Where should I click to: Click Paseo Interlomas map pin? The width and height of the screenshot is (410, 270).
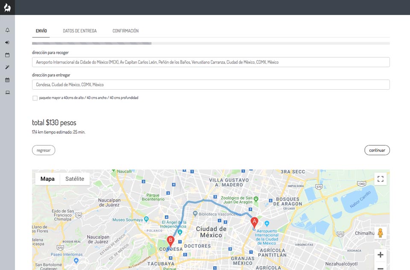click(76, 260)
